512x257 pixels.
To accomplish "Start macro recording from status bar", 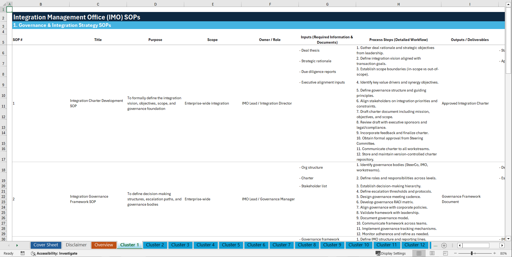I will (x=23, y=253).
